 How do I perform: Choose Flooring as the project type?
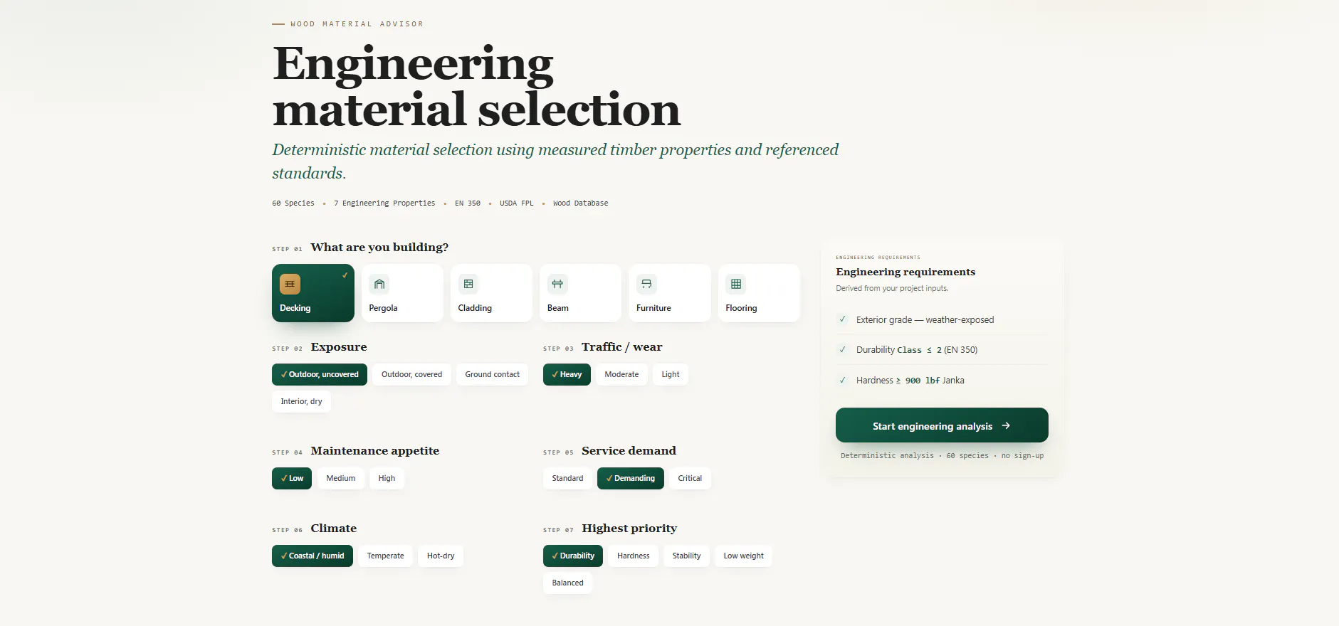coord(759,293)
